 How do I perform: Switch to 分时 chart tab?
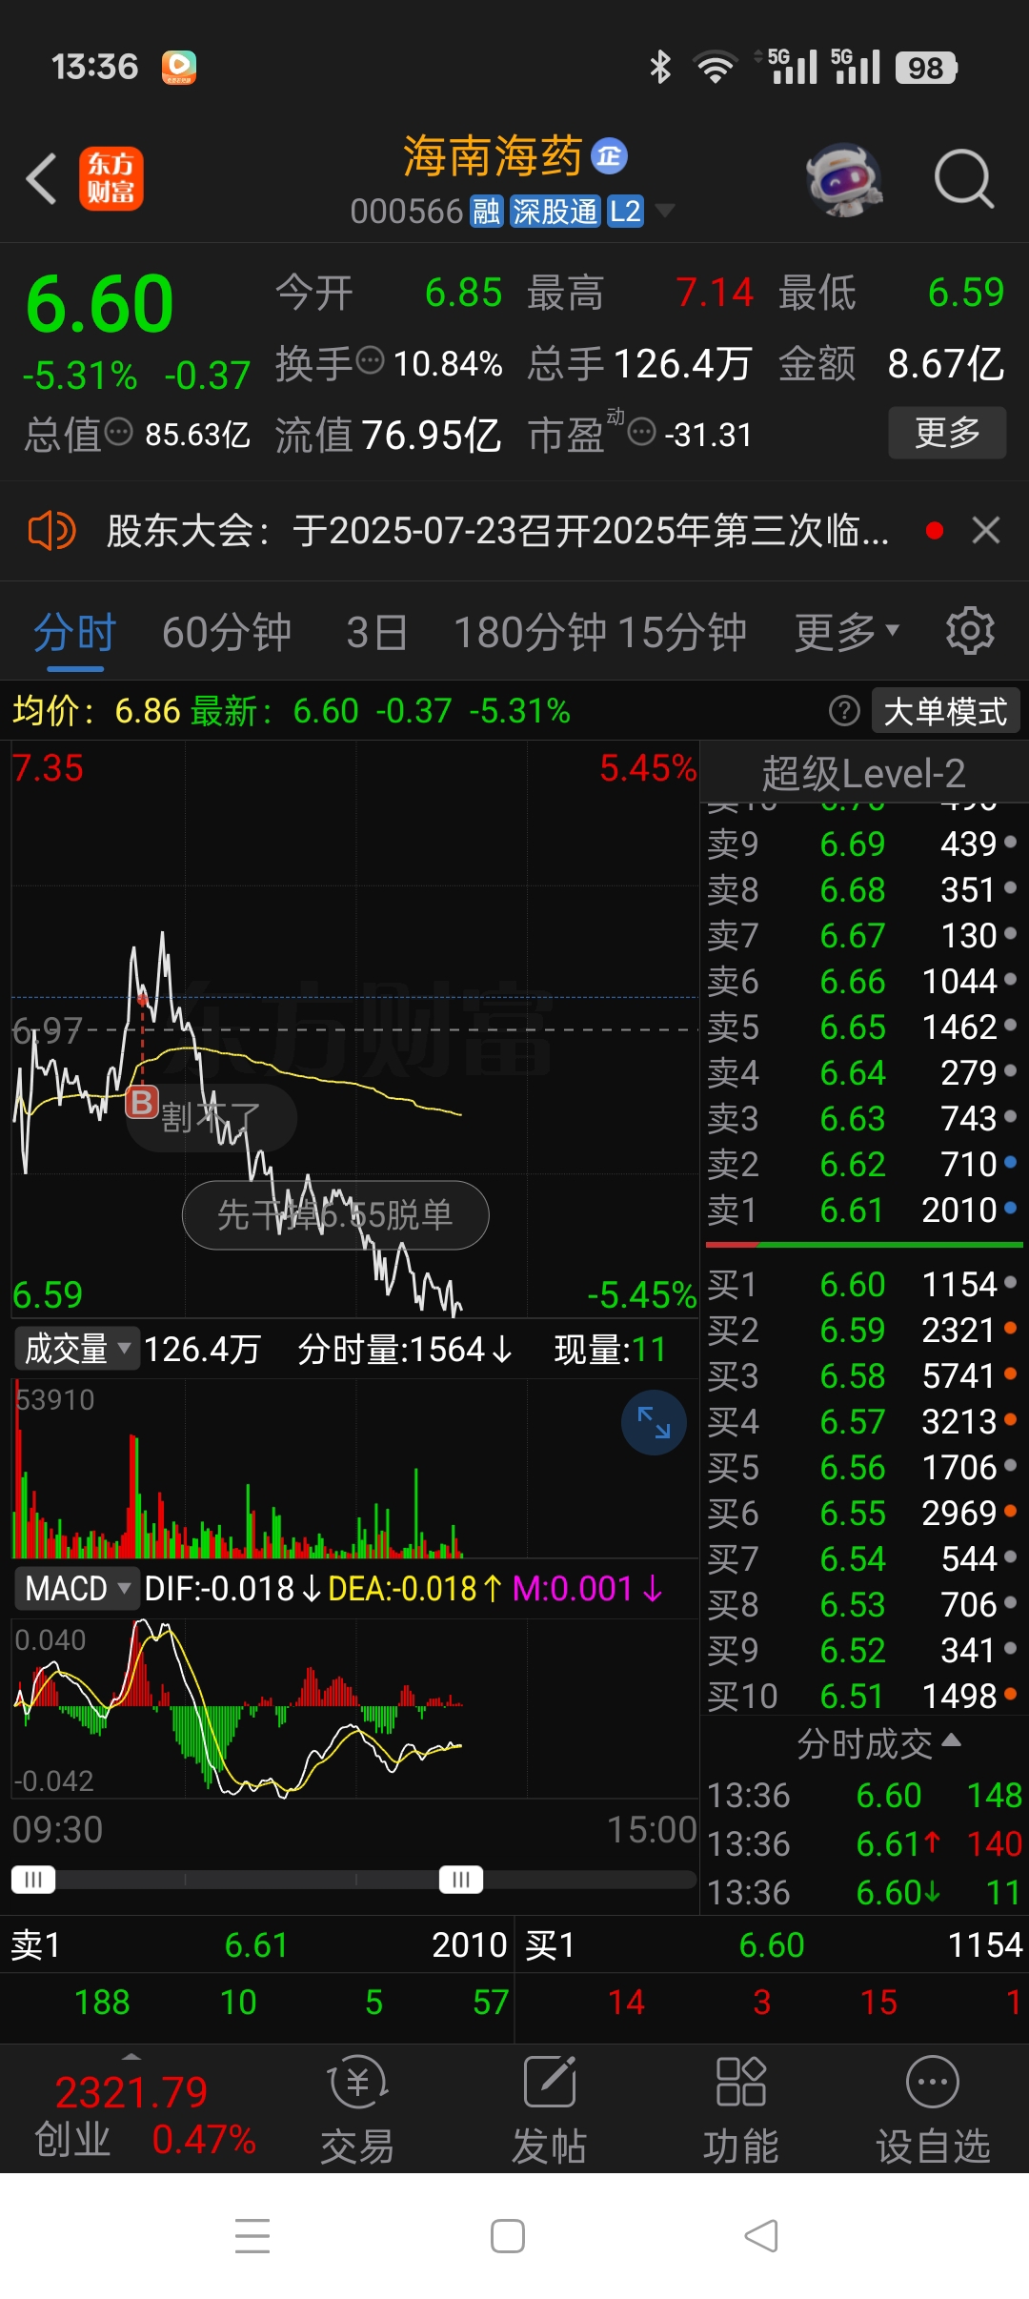point(74,632)
